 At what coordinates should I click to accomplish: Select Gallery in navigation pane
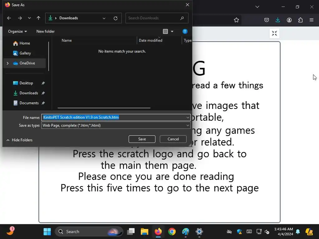point(25,53)
